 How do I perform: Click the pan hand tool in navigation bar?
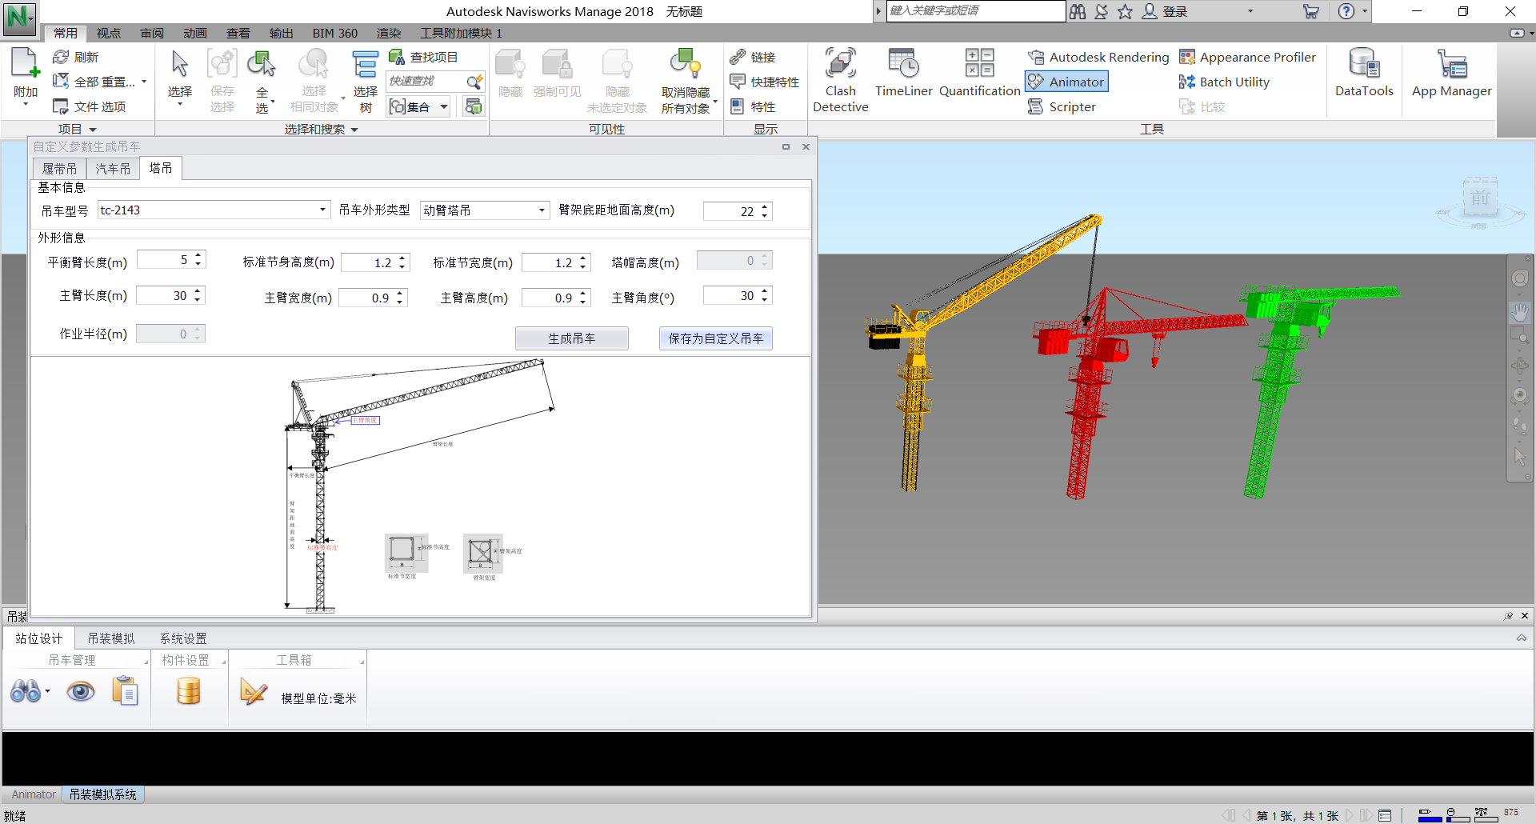coord(1520,311)
